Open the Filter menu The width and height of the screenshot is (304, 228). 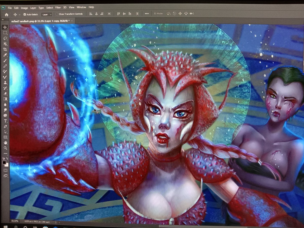(58, 7)
